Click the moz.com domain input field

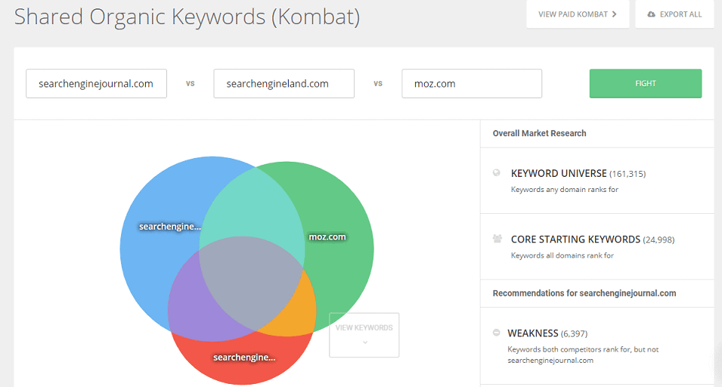[472, 84]
